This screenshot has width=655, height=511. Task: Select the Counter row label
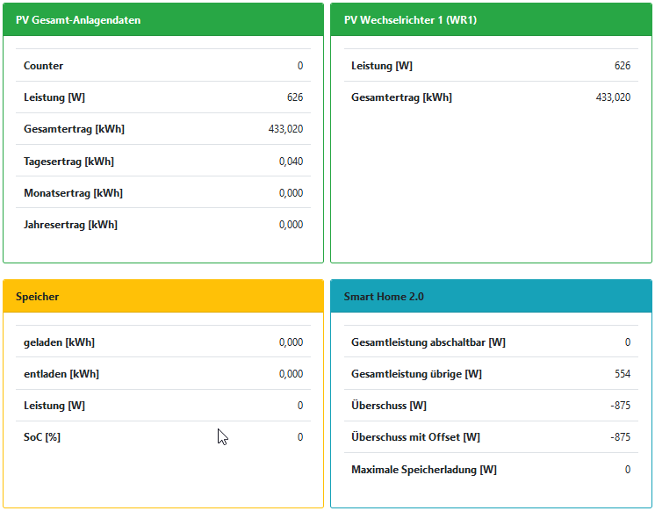(43, 66)
